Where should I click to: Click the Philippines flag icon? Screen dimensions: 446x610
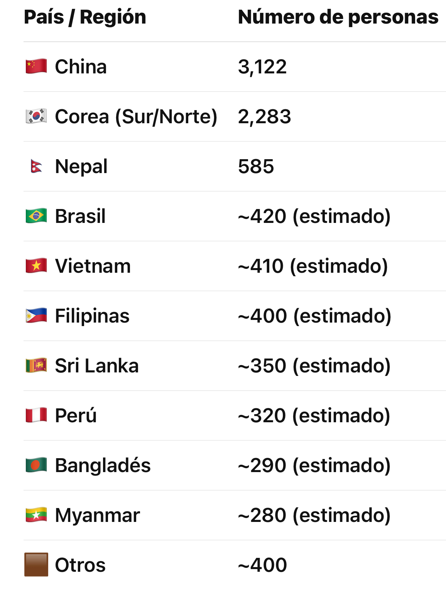tap(36, 316)
